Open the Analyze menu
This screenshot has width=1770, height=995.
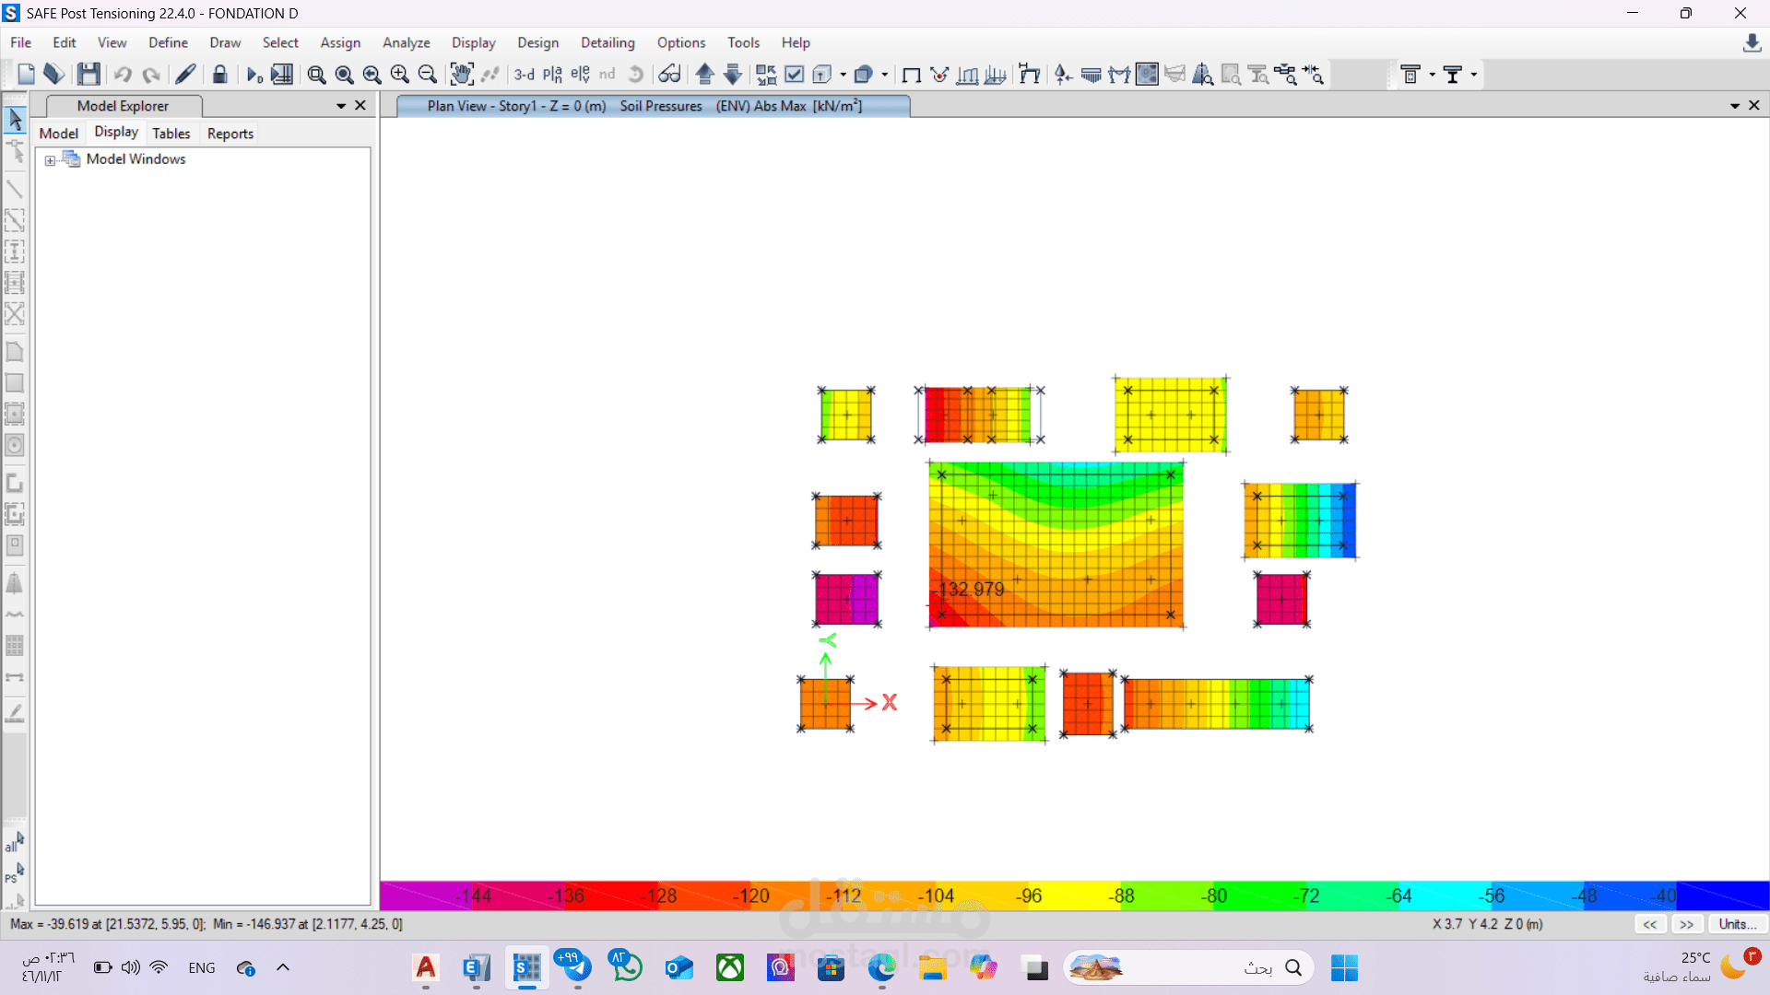(x=406, y=42)
